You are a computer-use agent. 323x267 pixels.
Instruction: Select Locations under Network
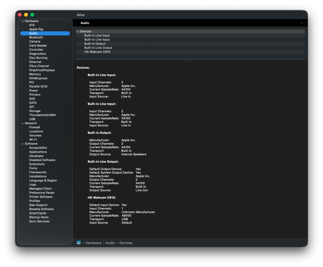click(36, 132)
